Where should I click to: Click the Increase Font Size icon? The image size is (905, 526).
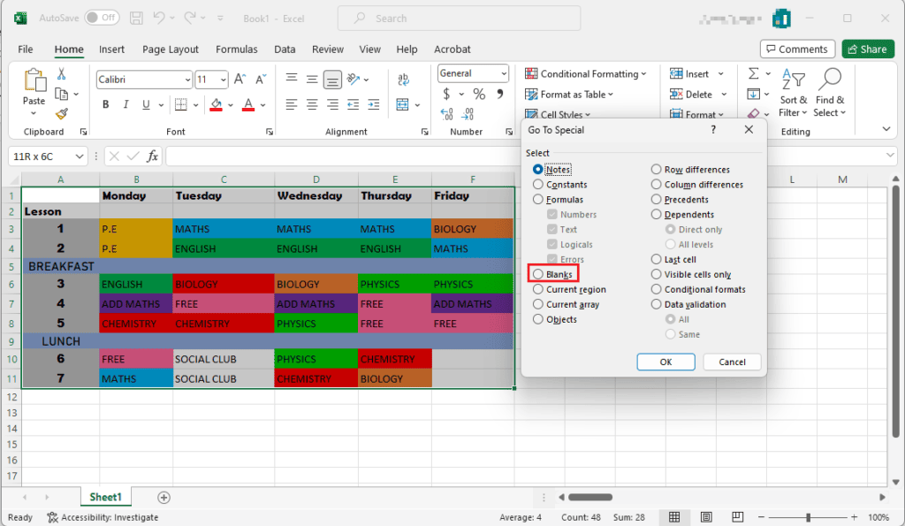240,79
